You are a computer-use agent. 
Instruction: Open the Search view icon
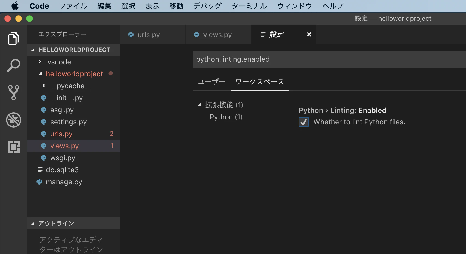point(14,65)
